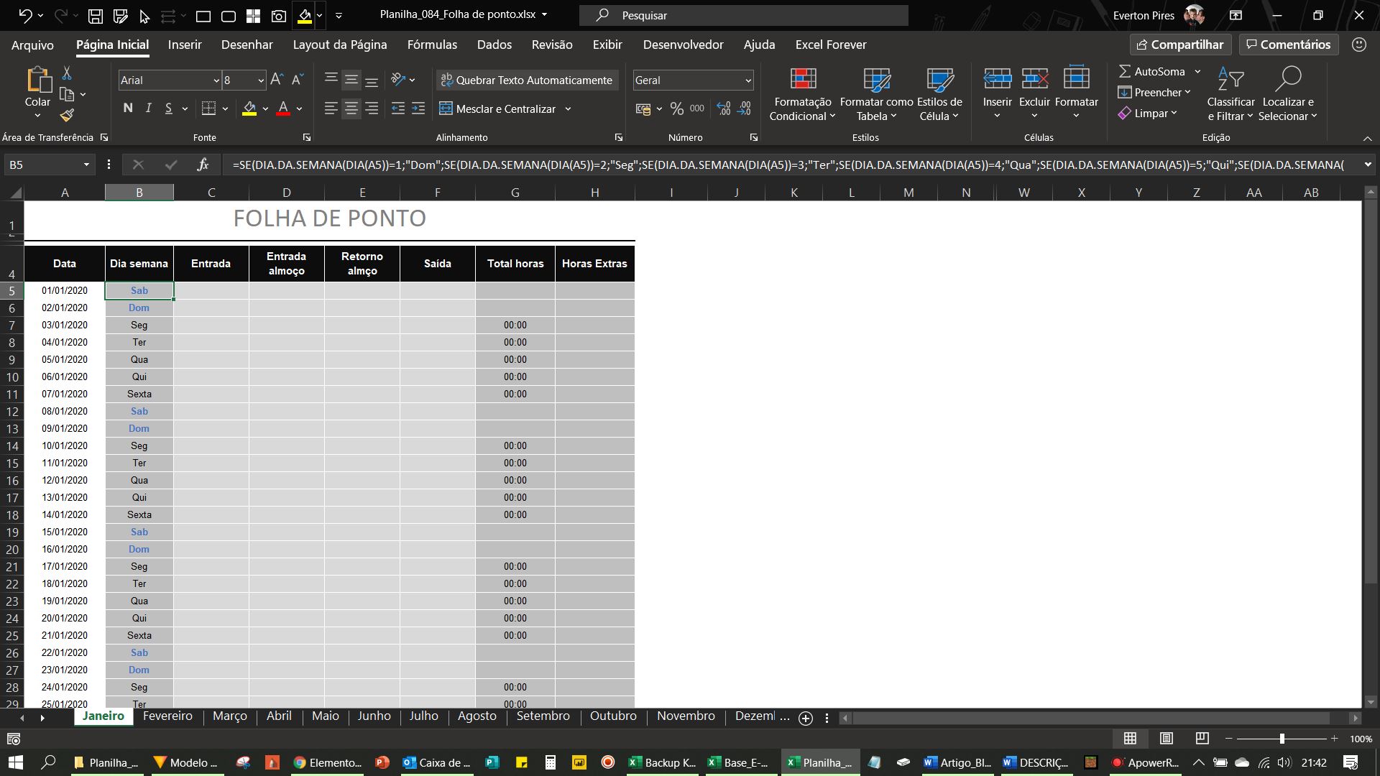Toggle align text right

[372, 108]
